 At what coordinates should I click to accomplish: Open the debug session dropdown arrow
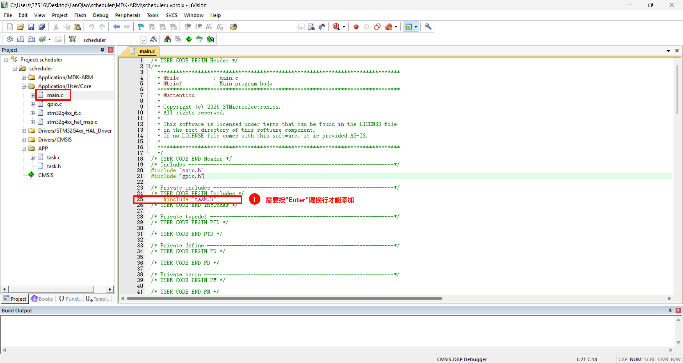(344, 27)
